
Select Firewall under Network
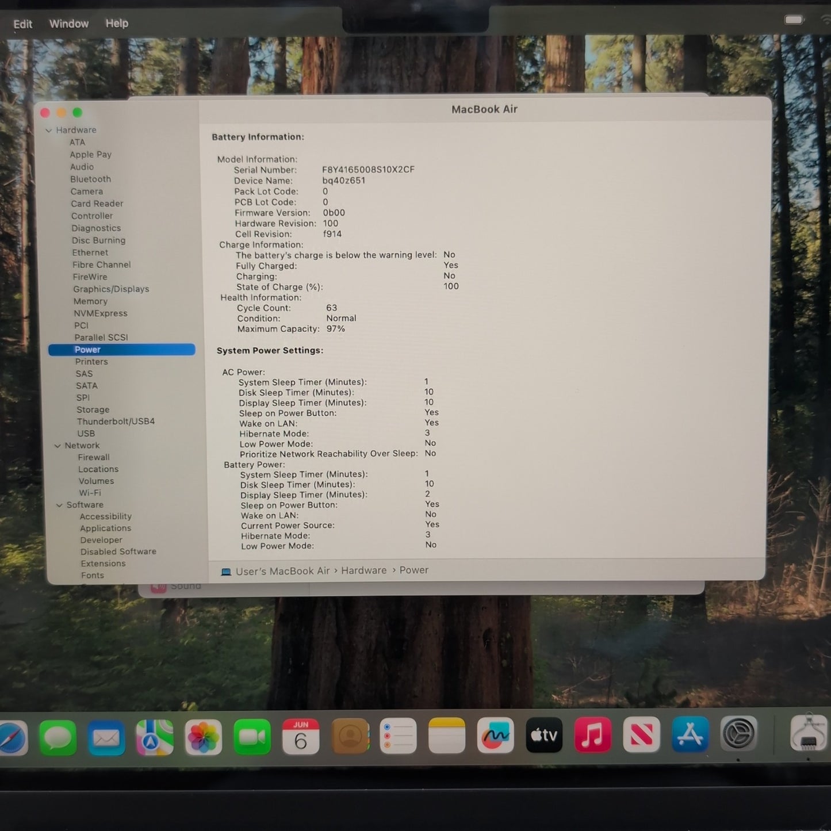click(94, 457)
